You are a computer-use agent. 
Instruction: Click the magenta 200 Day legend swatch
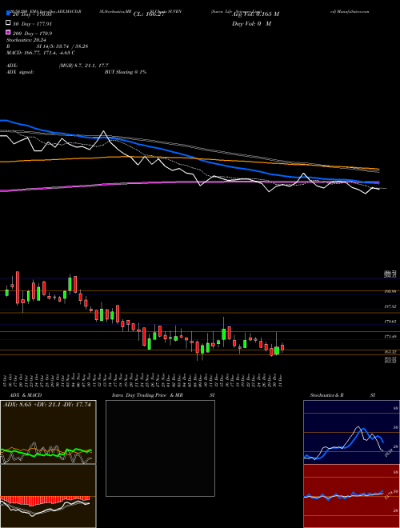coord(9,32)
